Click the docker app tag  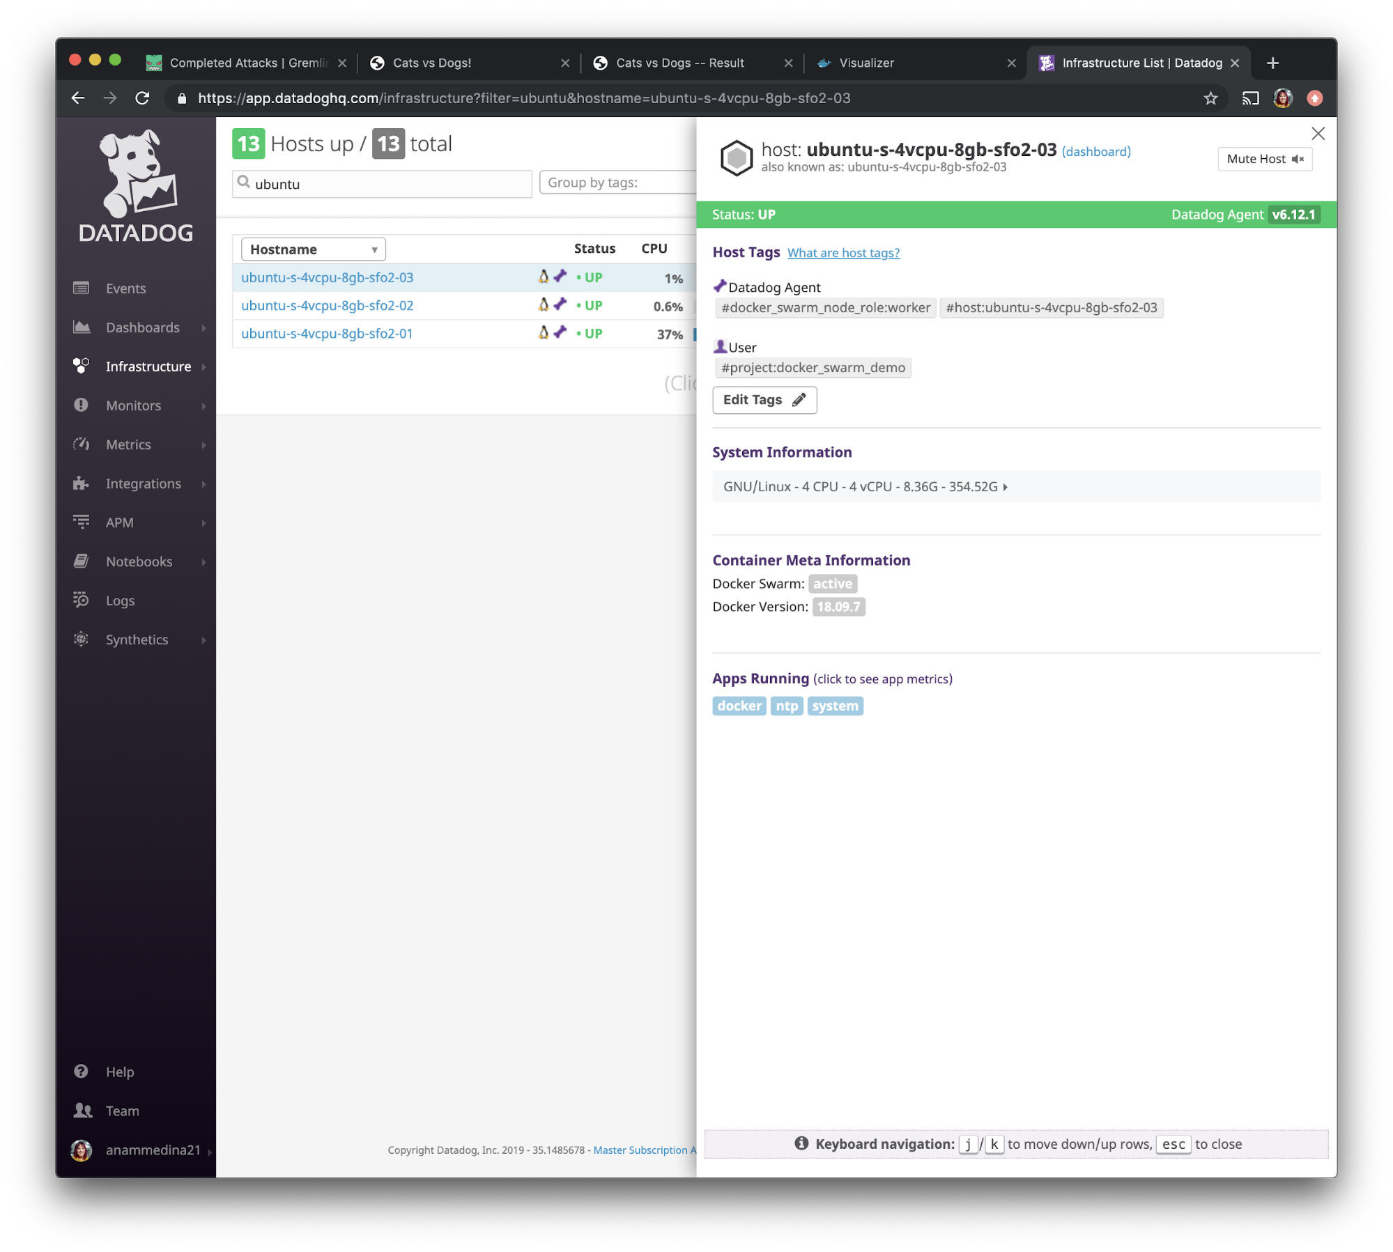739,706
